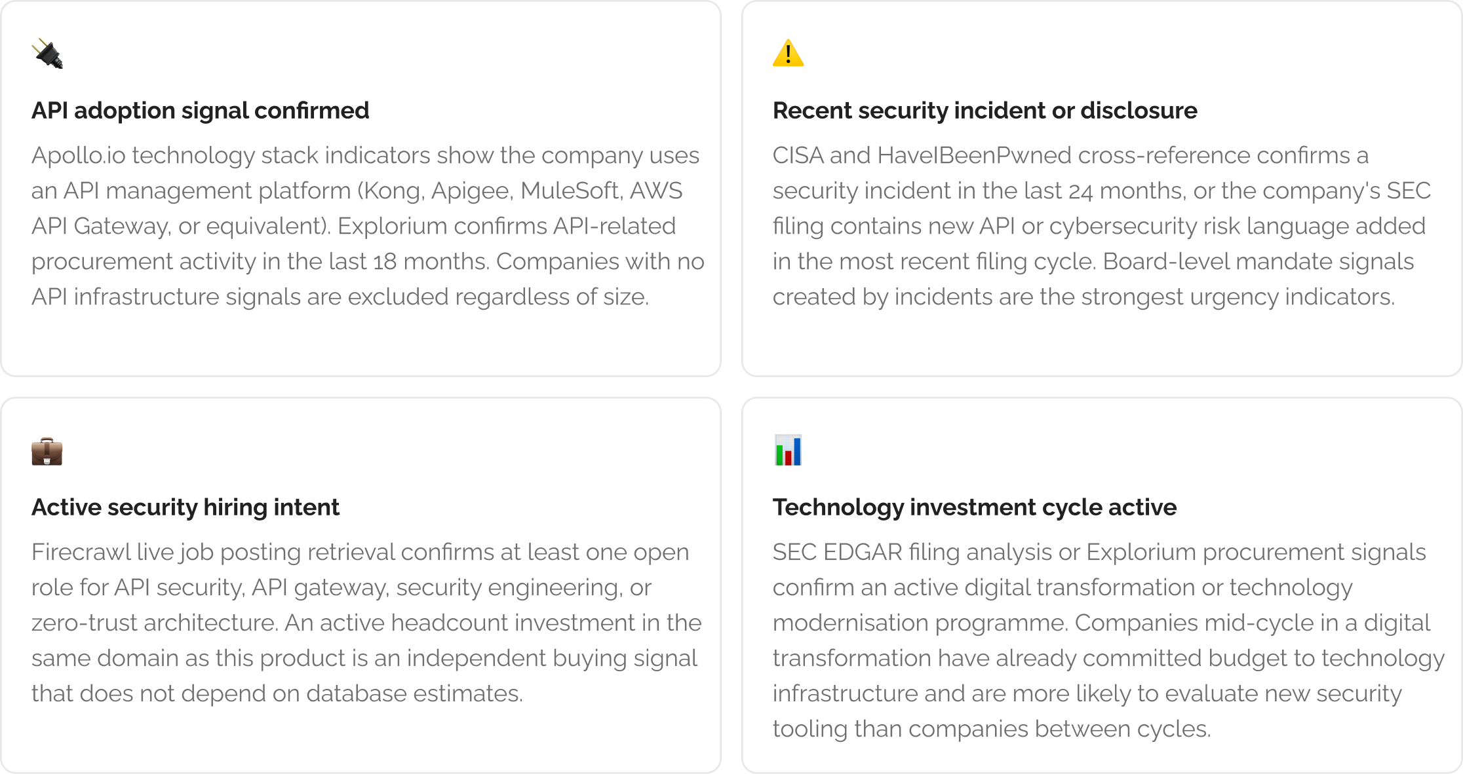Click the electric plug icon
Screen dimensions: 1463x774
47,54
